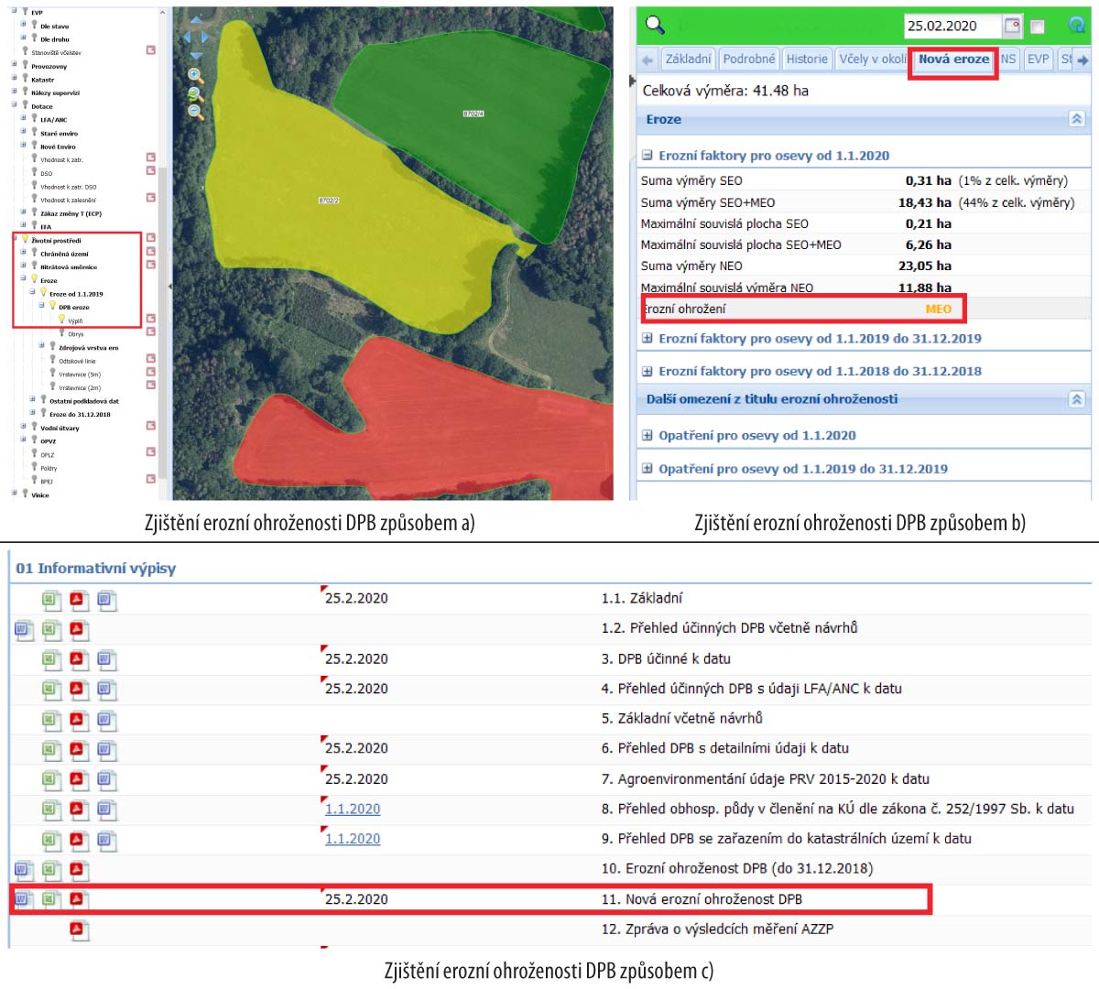The height and width of the screenshot is (989, 1099).
Task: Download PDF for Nová erozní ohroženost DPB
Action: (x=78, y=899)
